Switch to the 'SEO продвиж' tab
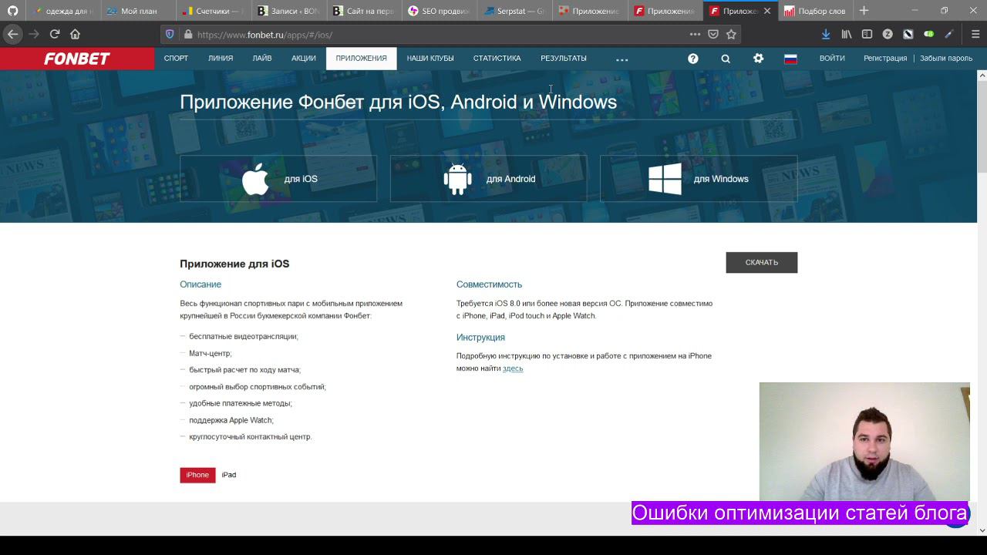 coord(437,11)
